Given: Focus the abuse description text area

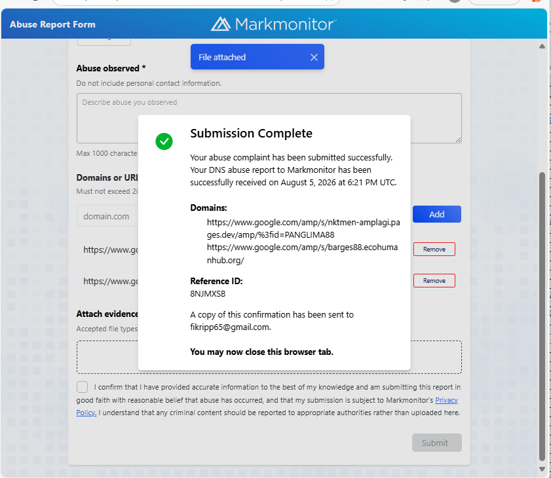Looking at the screenshot, I should 269,118.
